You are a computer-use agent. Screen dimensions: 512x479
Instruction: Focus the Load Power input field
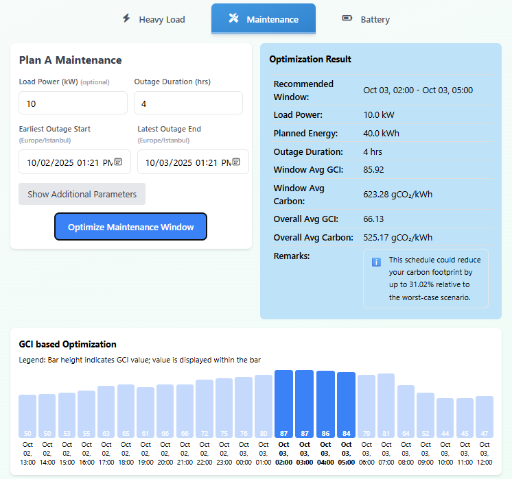coord(73,103)
